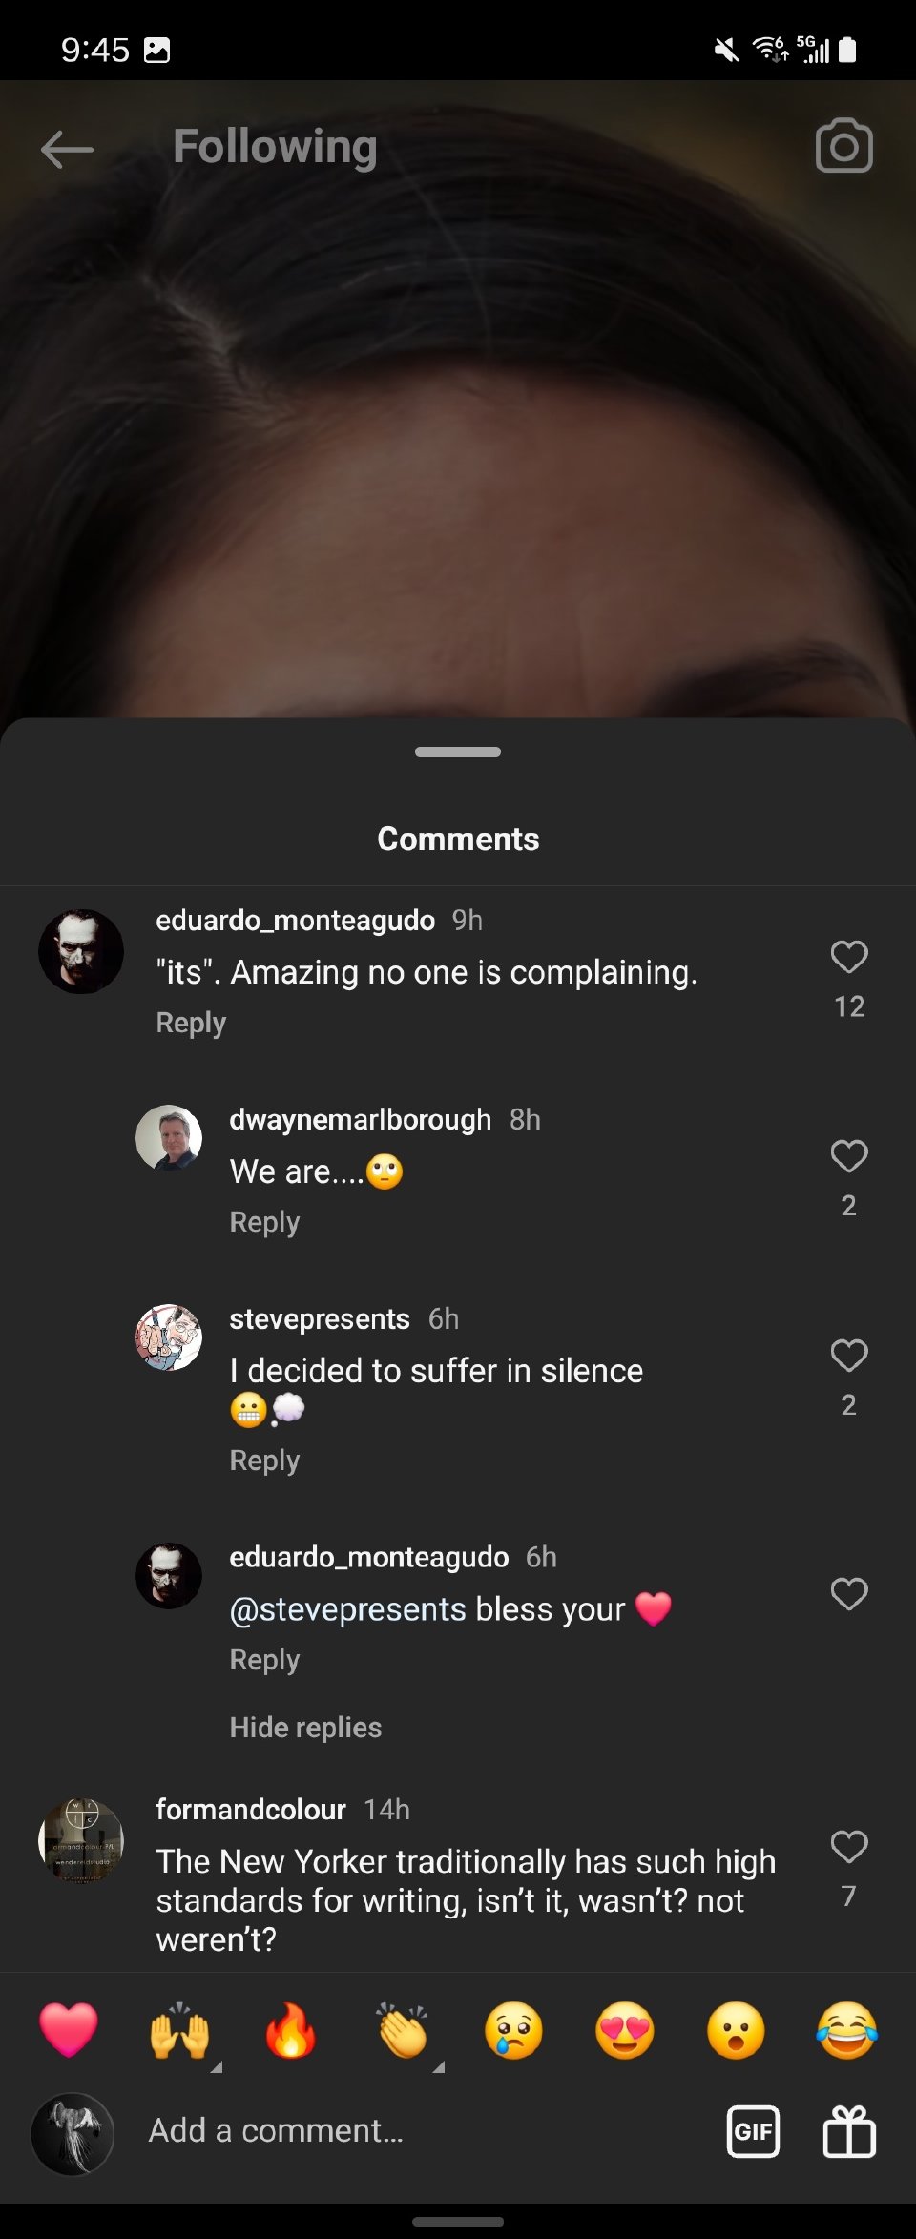
Task: Like dwaynemarlborough's "We are" reply
Action: (x=848, y=1156)
